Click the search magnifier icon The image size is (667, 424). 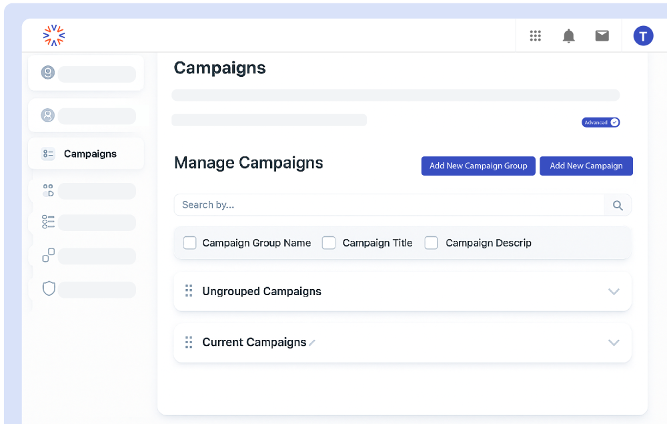pyautogui.click(x=618, y=205)
